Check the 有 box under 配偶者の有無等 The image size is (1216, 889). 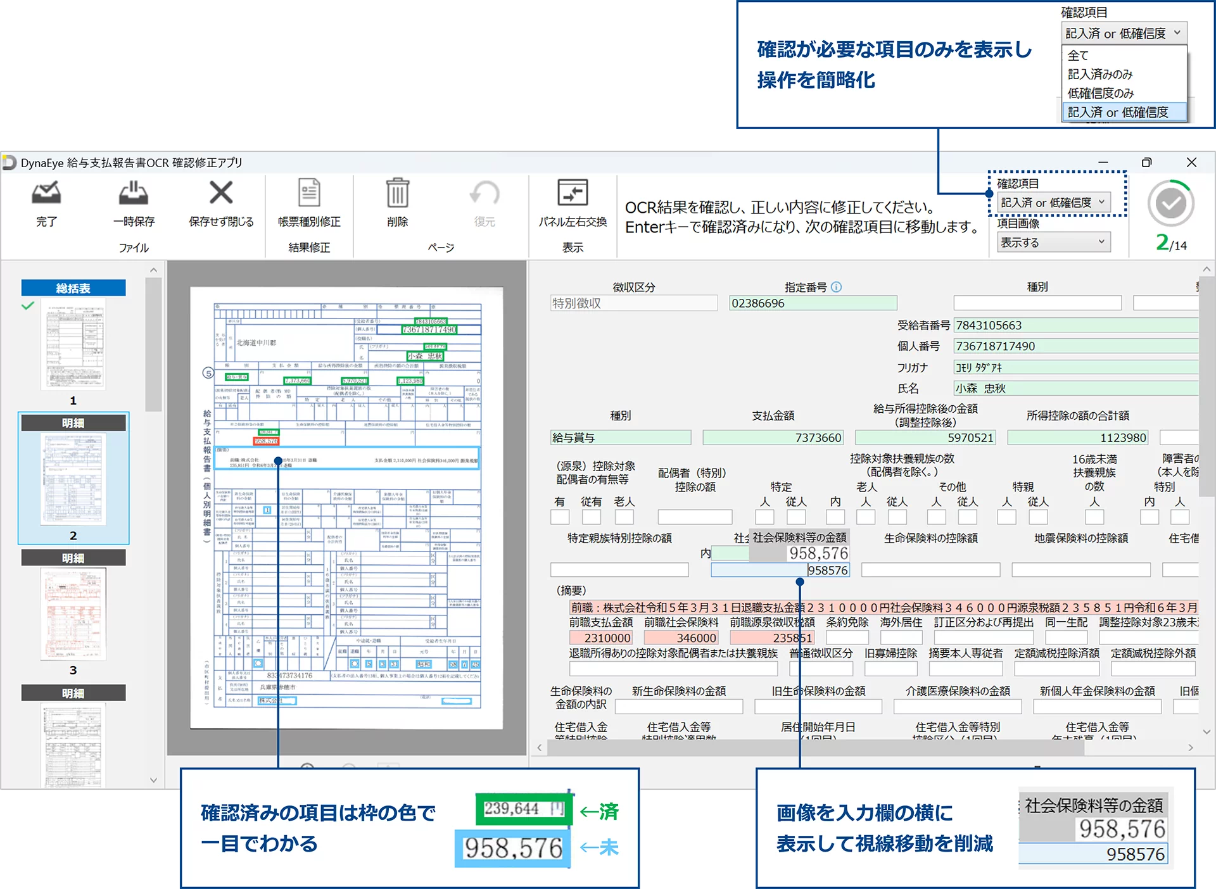tap(560, 517)
